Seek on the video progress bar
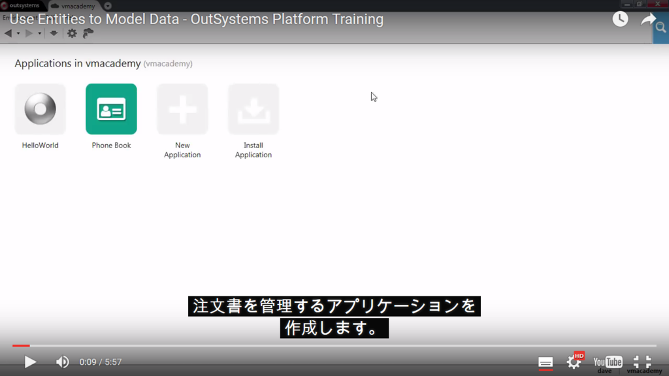The height and width of the screenshot is (376, 669). pos(334,345)
